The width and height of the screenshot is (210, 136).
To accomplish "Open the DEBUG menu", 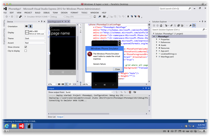I will (x=47, y=13).
